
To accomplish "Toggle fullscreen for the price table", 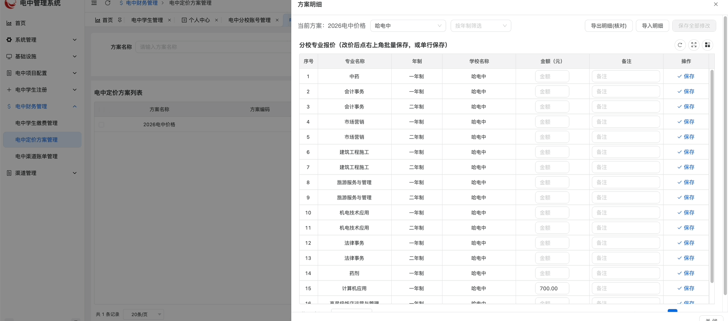I will pyautogui.click(x=694, y=45).
